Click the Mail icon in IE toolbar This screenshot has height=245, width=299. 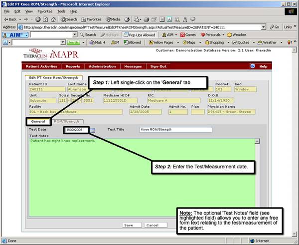pyautogui.click(x=137, y=19)
